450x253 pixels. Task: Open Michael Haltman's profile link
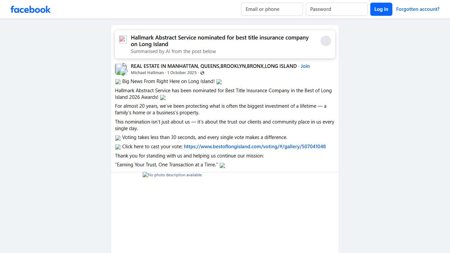pos(147,73)
